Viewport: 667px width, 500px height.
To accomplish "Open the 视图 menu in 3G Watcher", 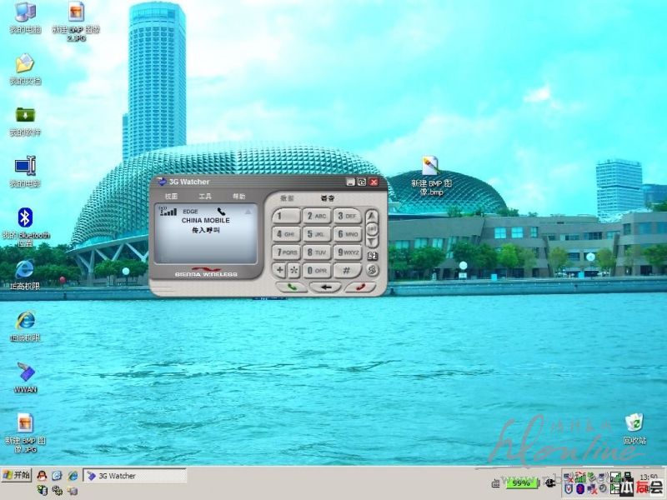I will (x=171, y=197).
